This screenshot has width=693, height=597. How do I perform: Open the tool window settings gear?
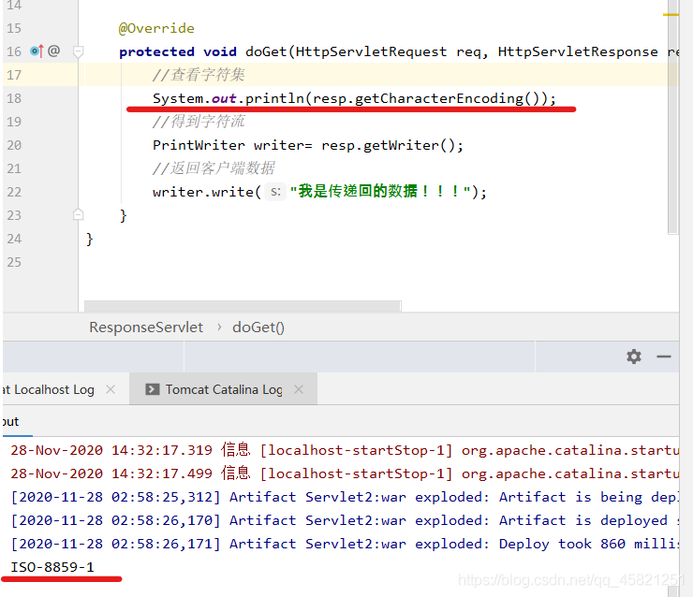634,357
